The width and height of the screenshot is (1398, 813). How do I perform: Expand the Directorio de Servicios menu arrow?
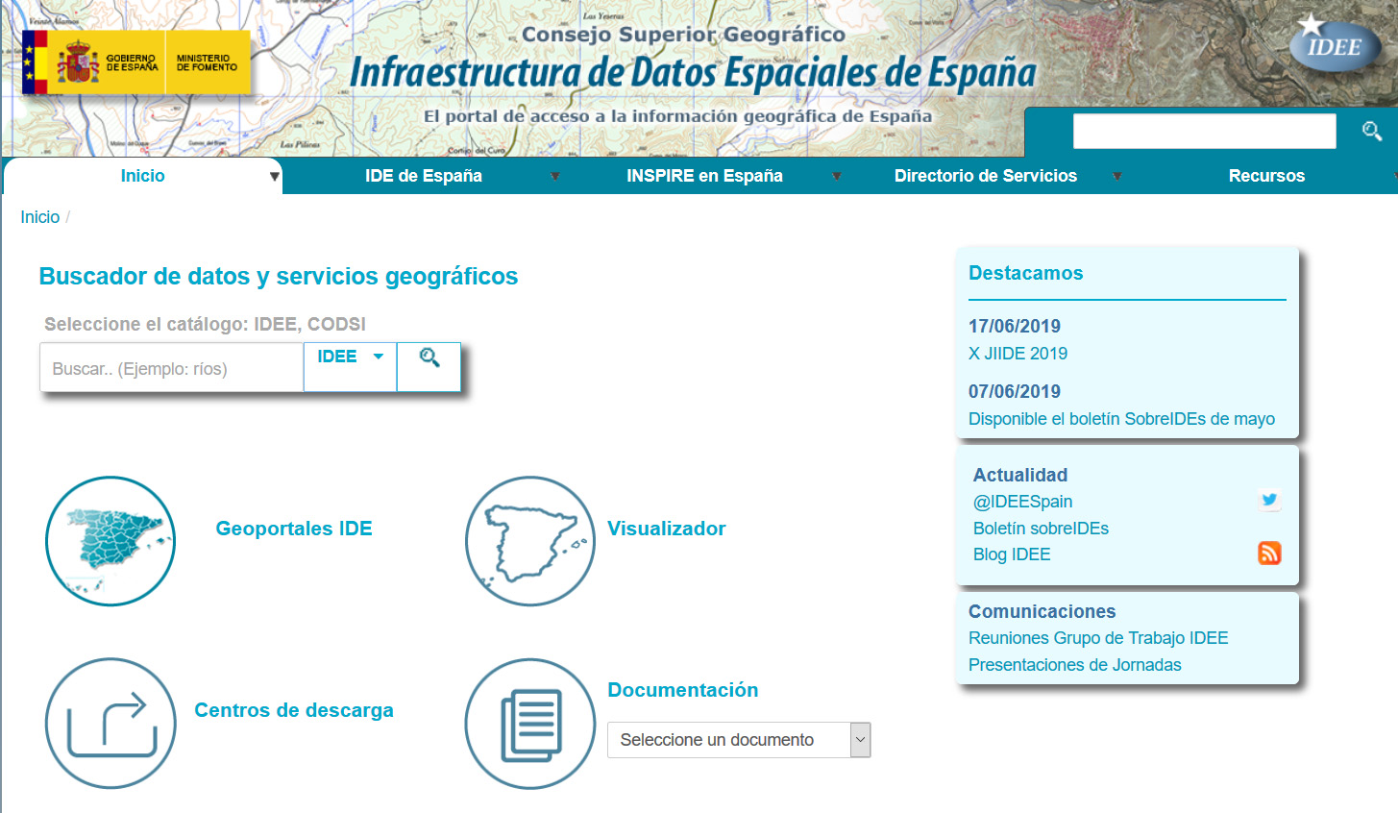tap(1116, 176)
